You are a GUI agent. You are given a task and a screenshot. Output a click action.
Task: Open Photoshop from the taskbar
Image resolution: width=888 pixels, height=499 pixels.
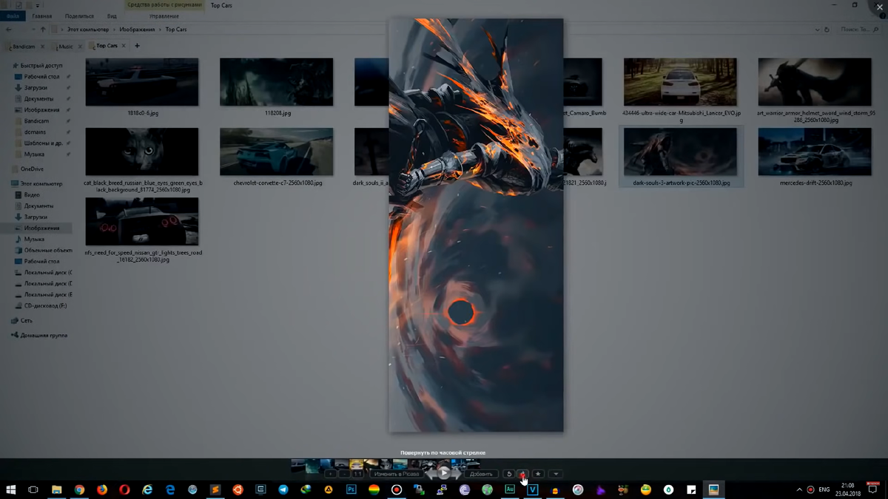click(351, 489)
